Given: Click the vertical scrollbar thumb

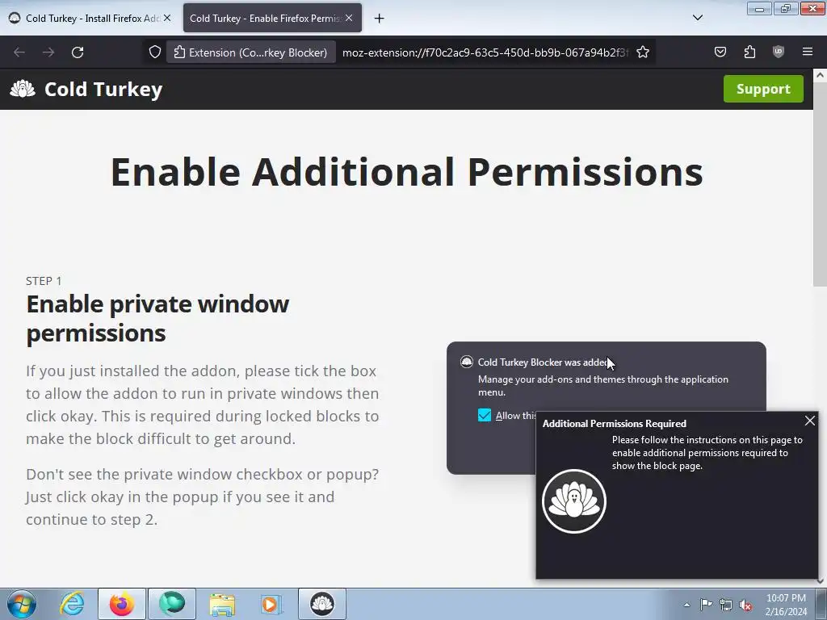Looking at the screenshot, I should coord(821,185).
